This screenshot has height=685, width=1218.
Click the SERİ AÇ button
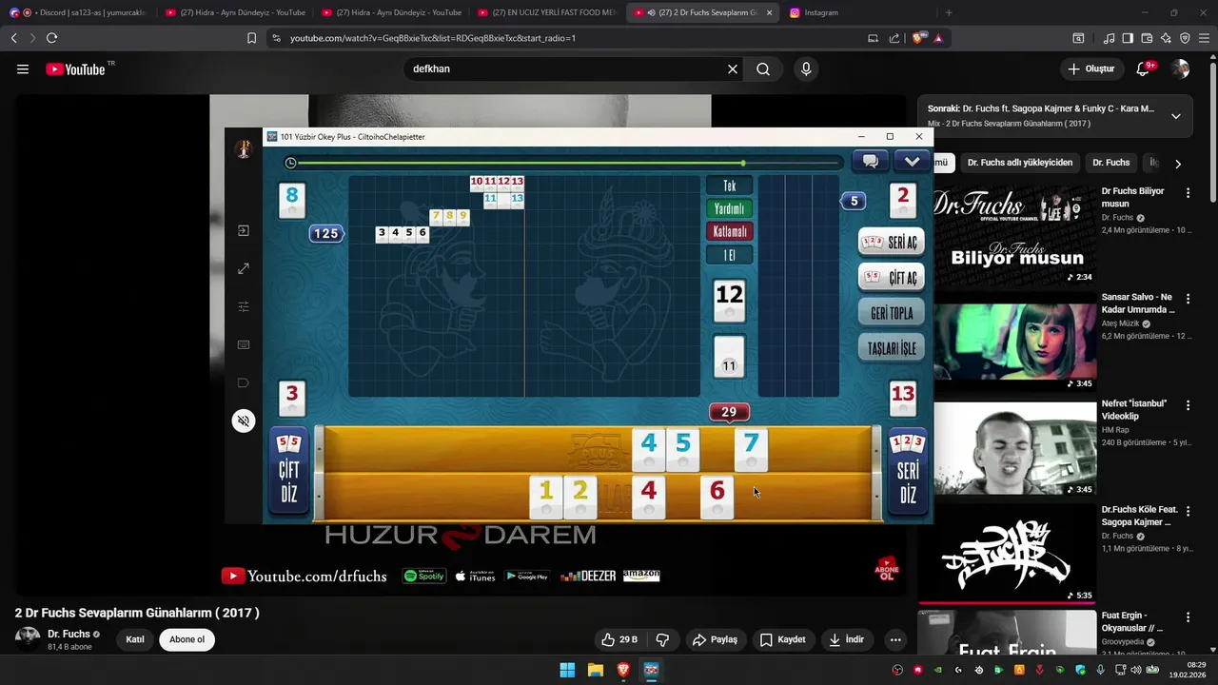point(891,243)
